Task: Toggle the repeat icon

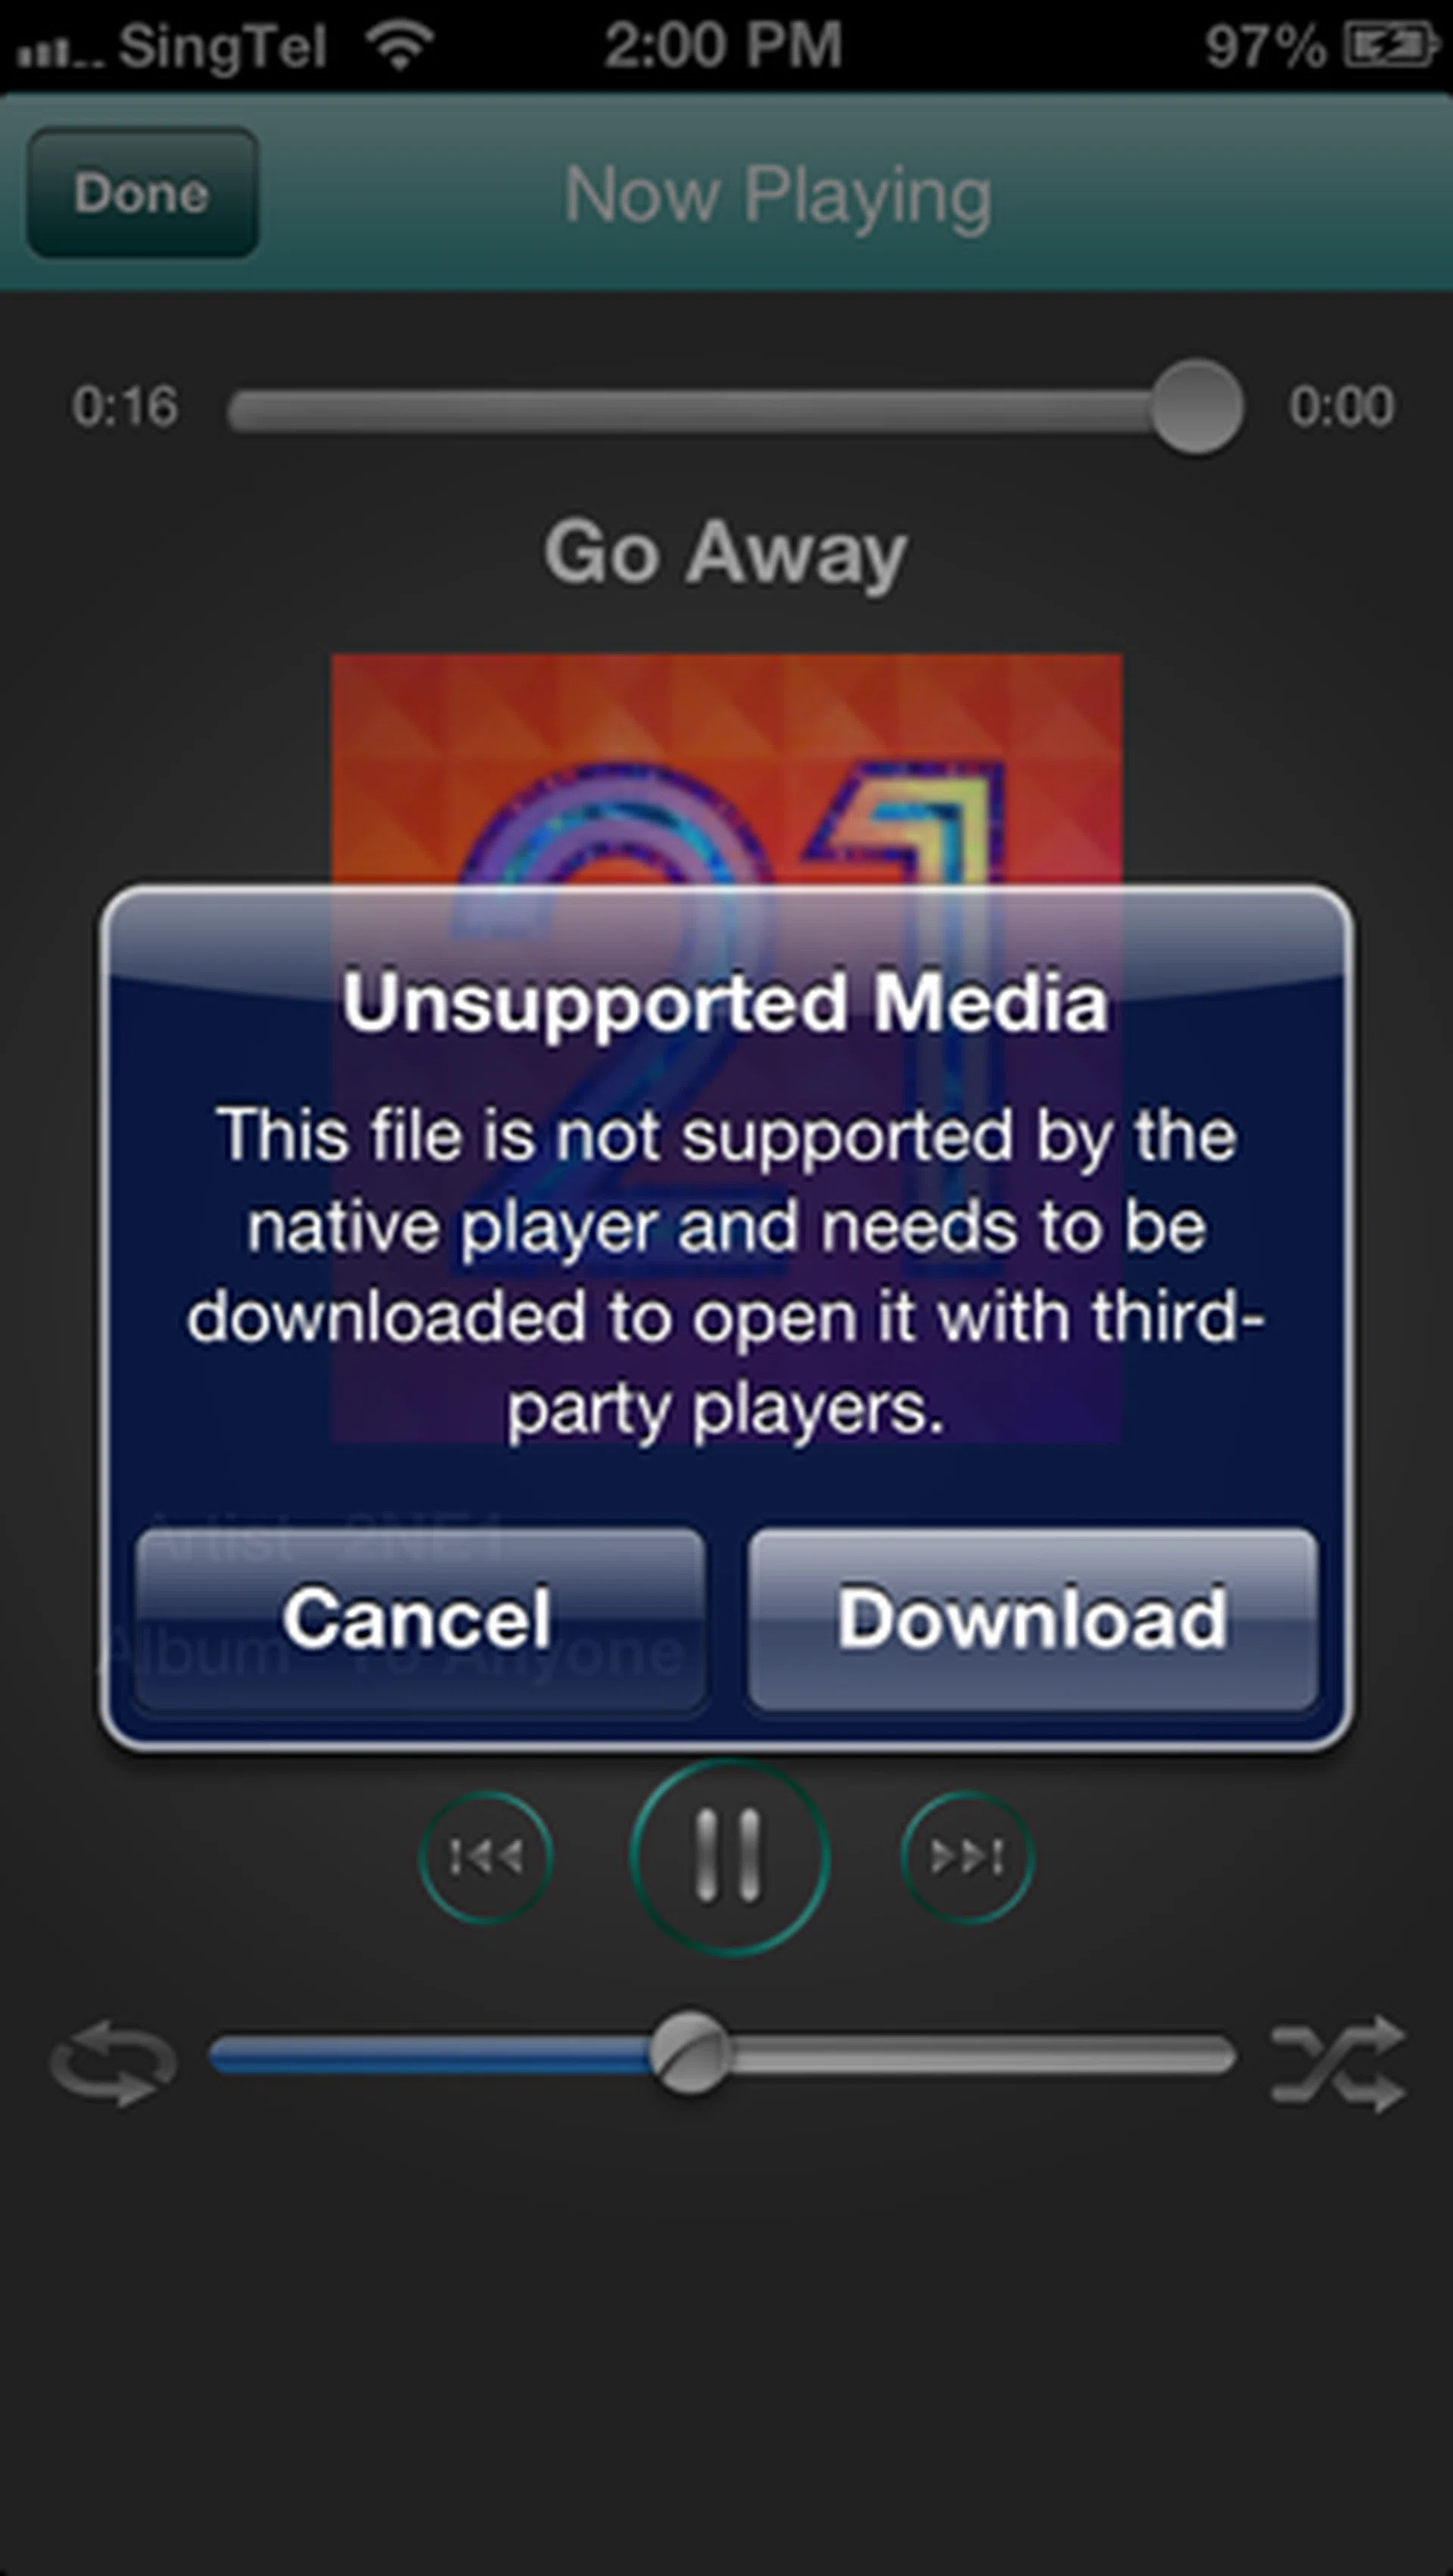Action: pyautogui.click(x=114, y=2062)
